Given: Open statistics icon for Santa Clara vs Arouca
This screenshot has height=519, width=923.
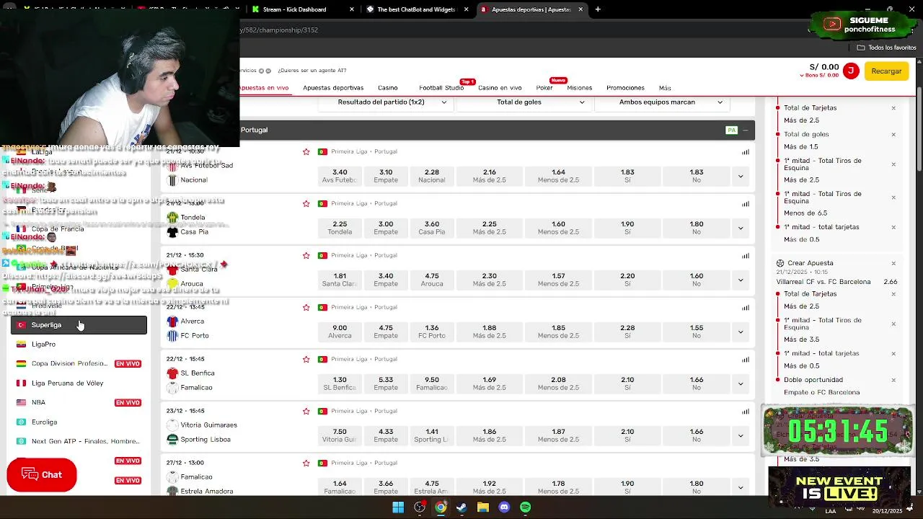Looking at the screenshot, I should 746,255.
